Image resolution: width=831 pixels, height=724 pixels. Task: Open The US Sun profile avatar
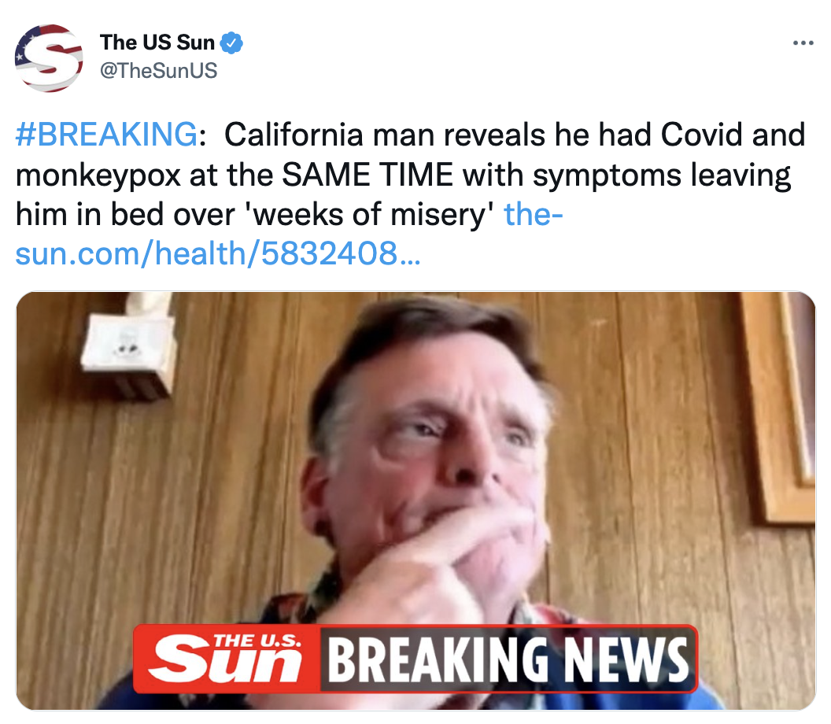(49, 57)
